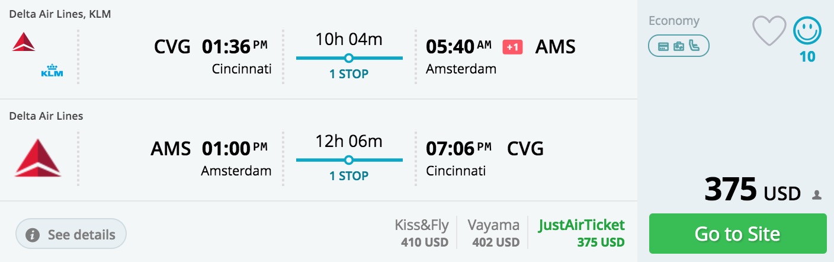Image resolution: width=834 pixels, height=262 pixels.
Task: Click the outbound 10h 04m duration
Action: 349,40
